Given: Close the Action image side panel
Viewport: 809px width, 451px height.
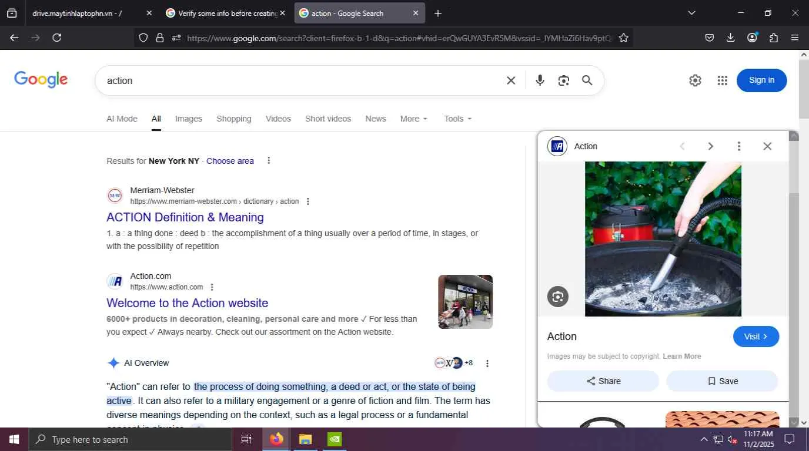Looking at the screenshot, I should [x=767, y=146].
